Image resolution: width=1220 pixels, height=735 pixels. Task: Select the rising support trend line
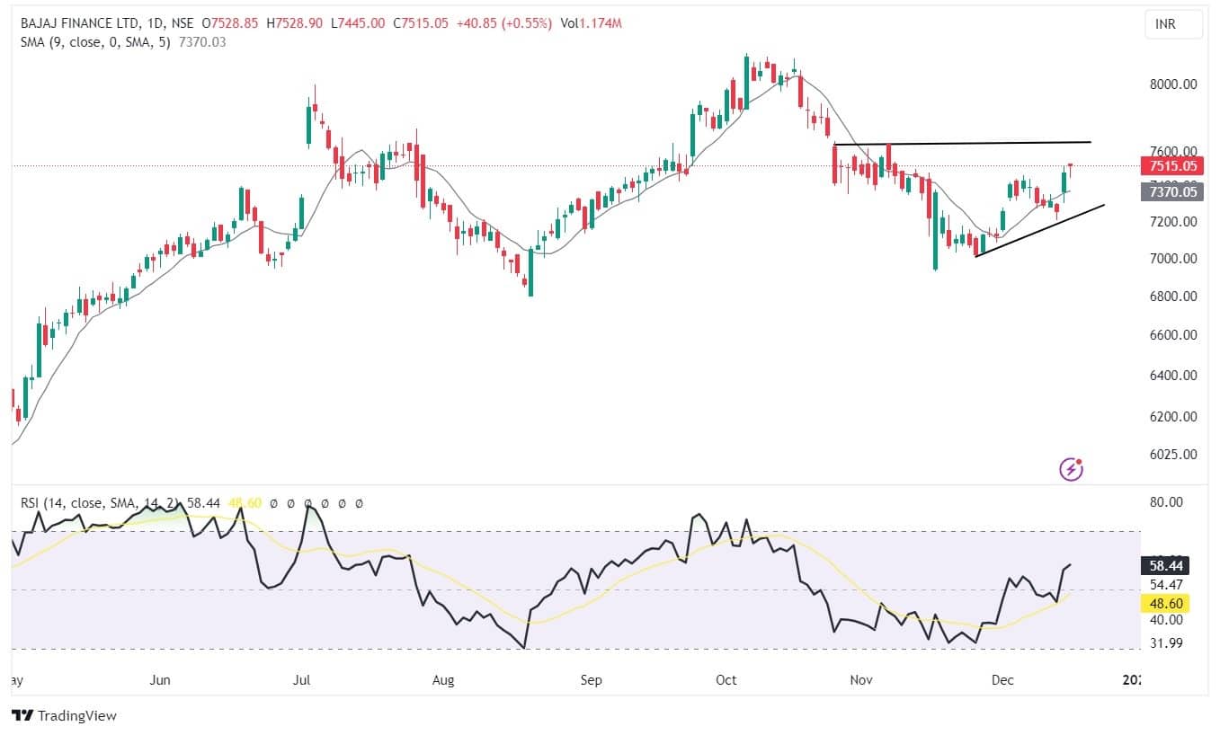pos(1039,231)
